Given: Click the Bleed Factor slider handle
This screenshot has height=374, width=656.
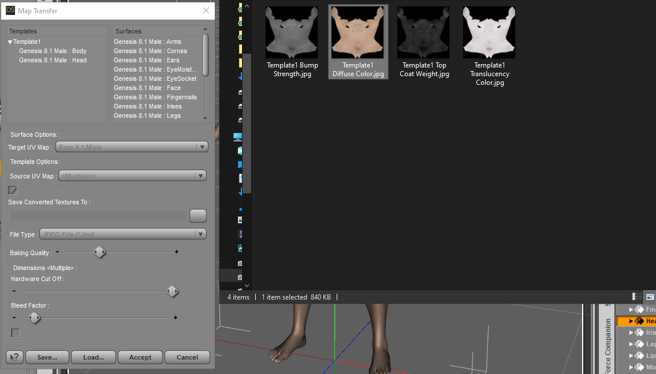Looking at the screenshot, I should click(34, 318).
